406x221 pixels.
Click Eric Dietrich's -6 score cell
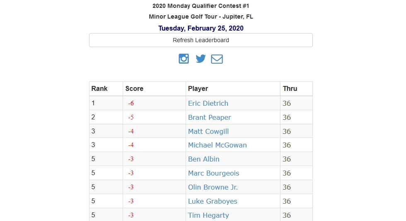(154, 103)
